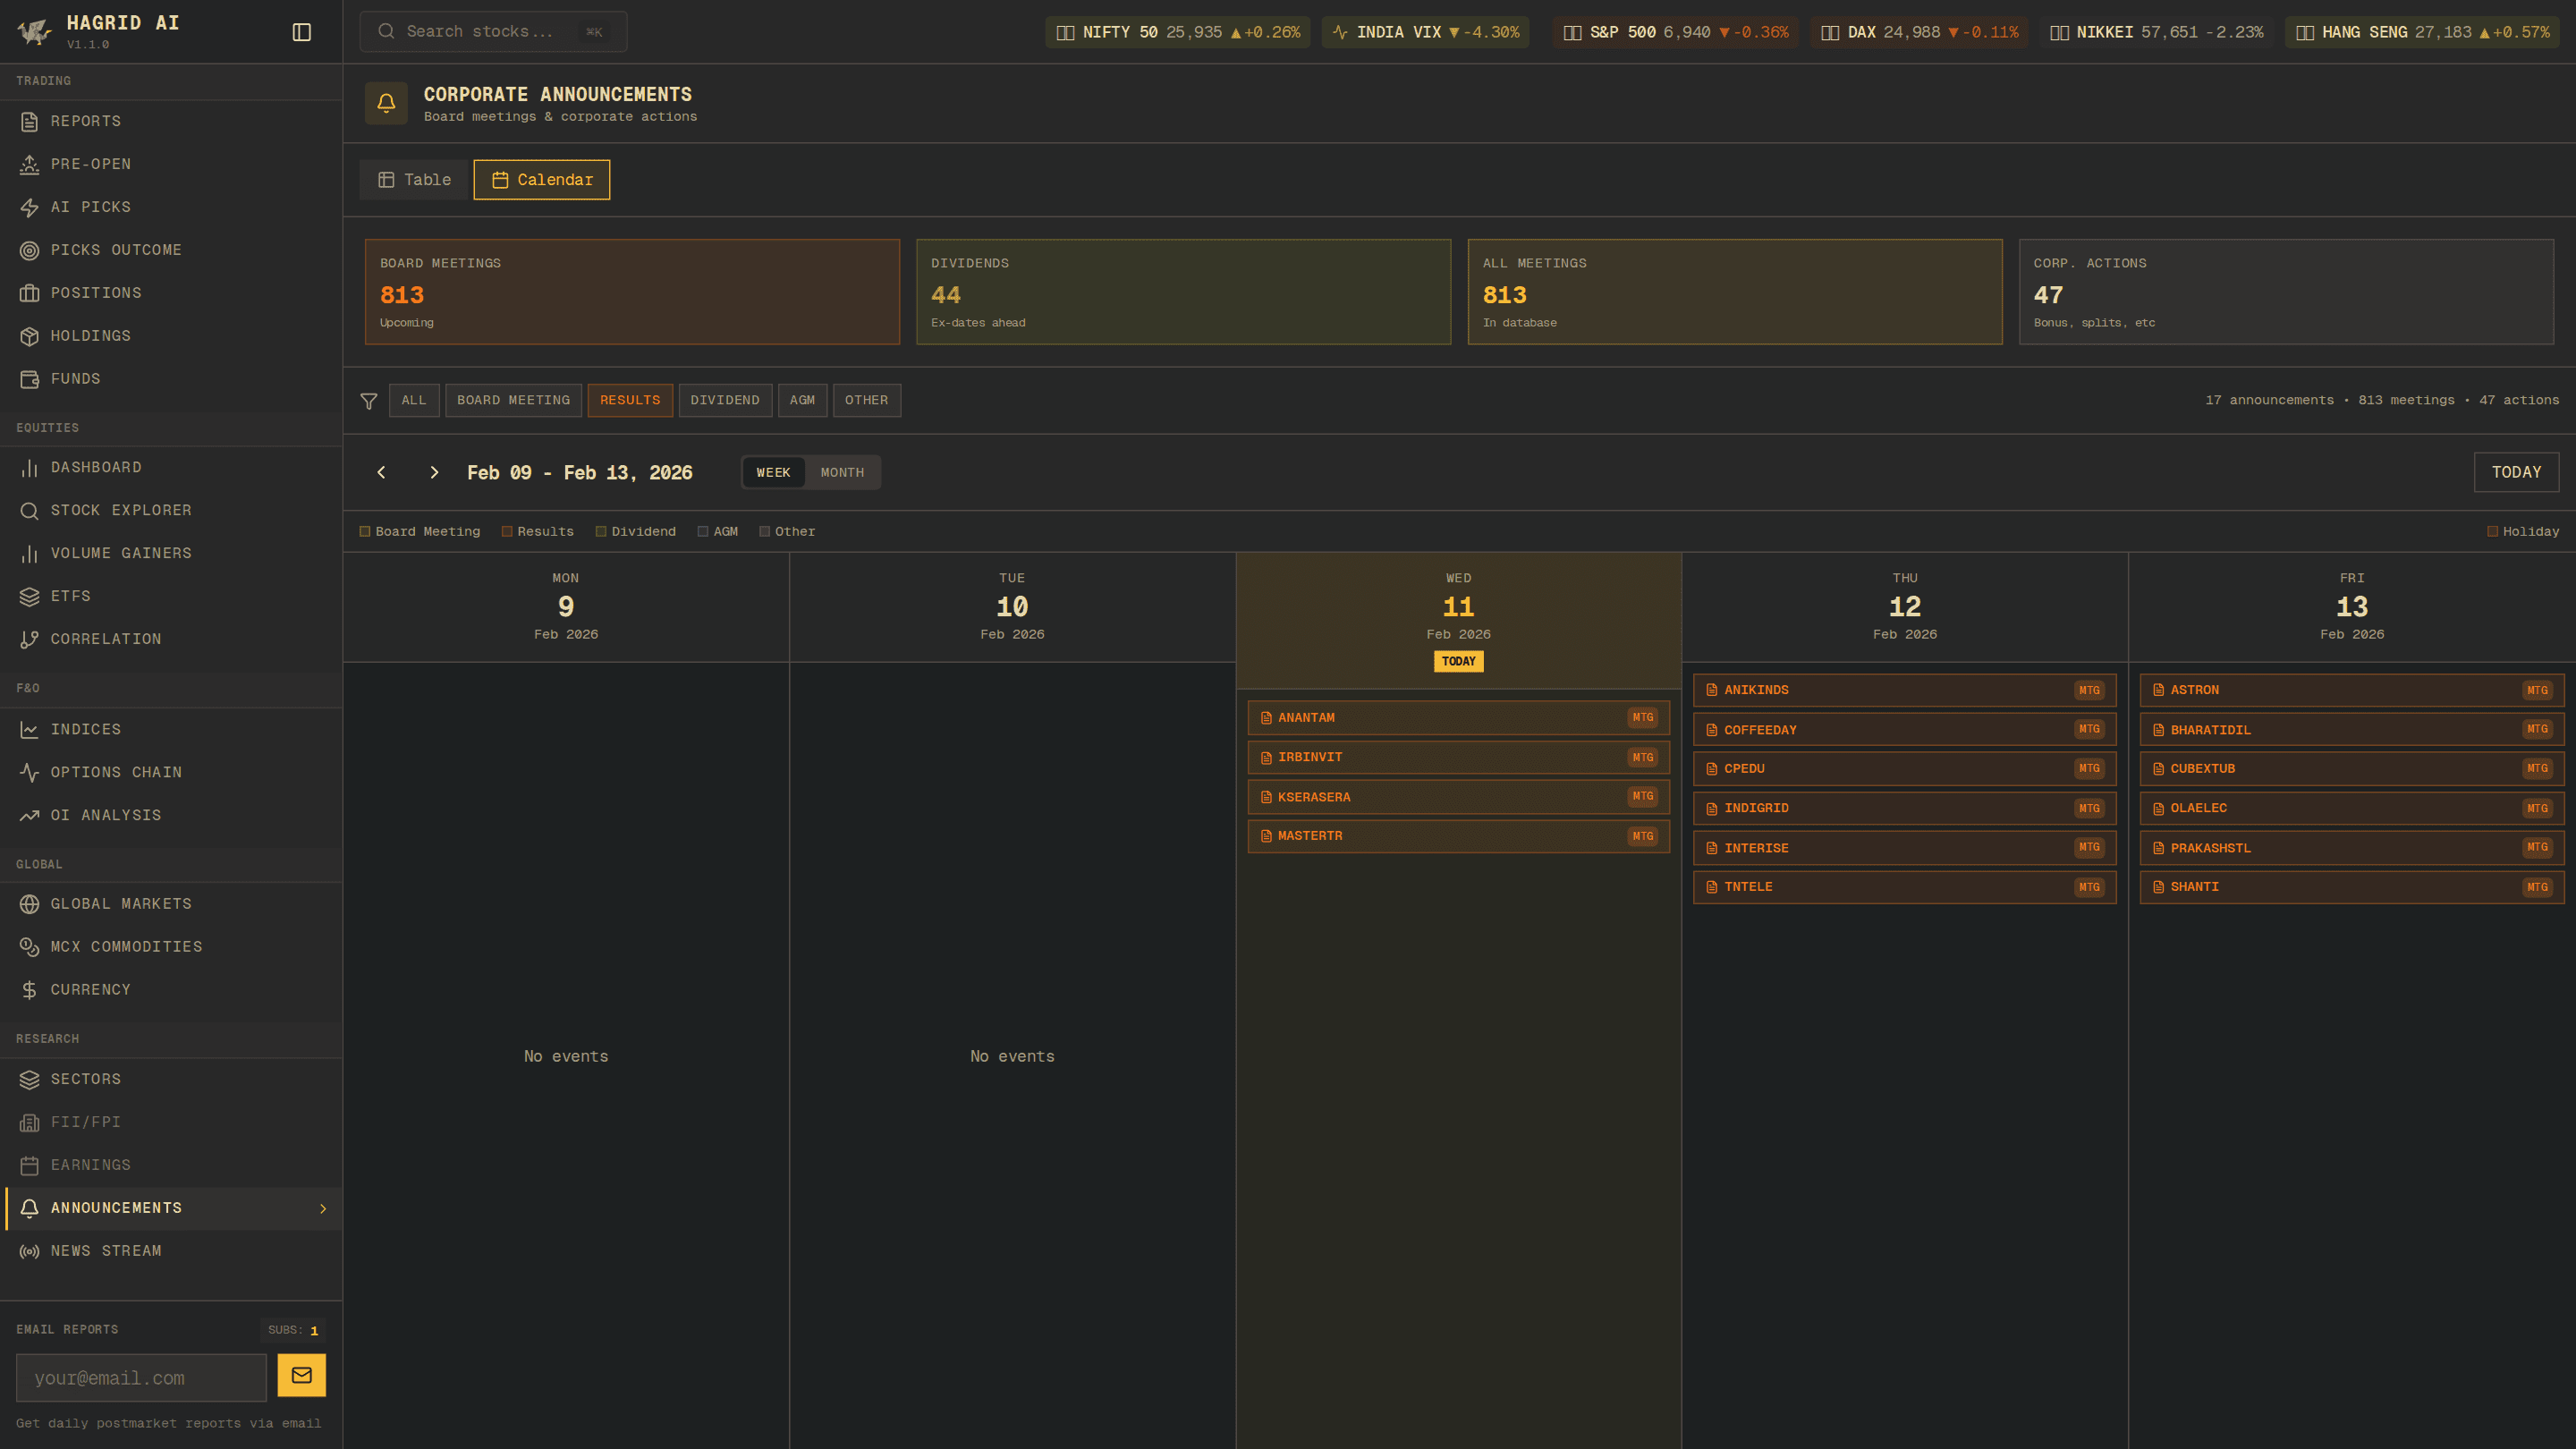Click the filter funnel icon

(368, 401)
